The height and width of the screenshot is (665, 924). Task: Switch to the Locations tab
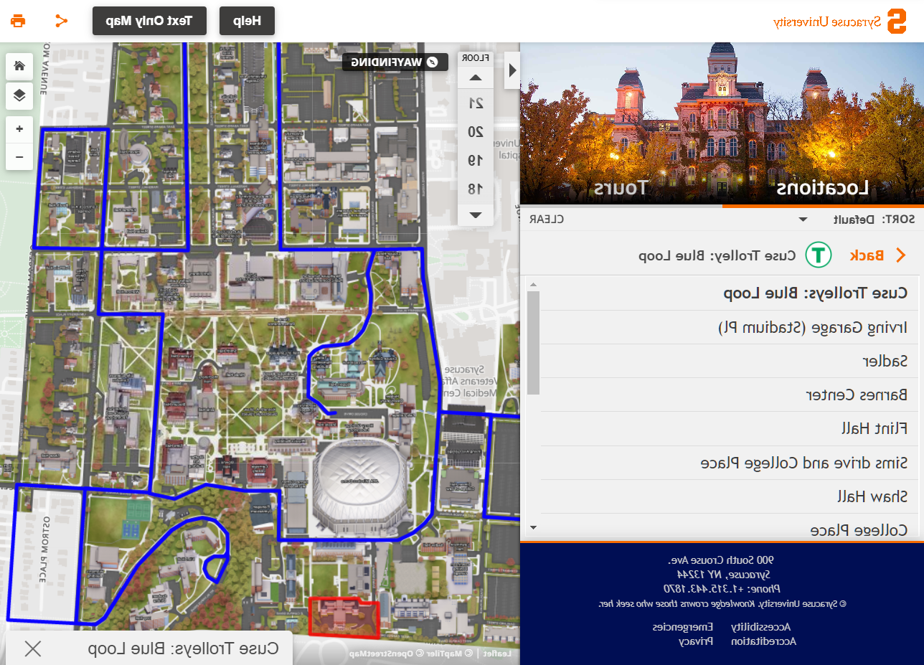click(x=822, y=188)
